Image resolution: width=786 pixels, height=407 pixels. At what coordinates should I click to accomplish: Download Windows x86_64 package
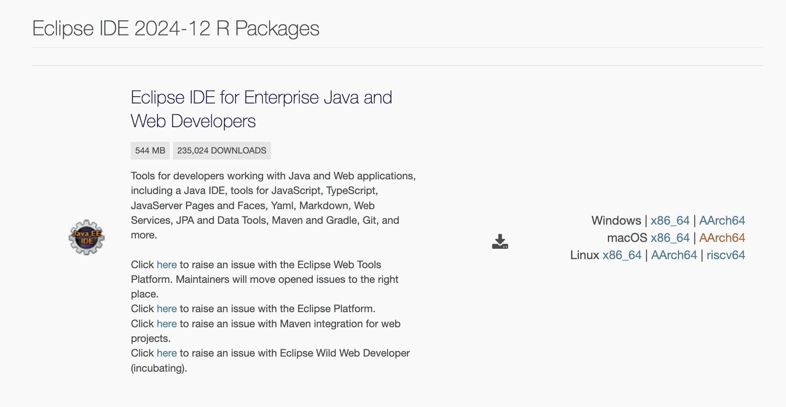670,220
